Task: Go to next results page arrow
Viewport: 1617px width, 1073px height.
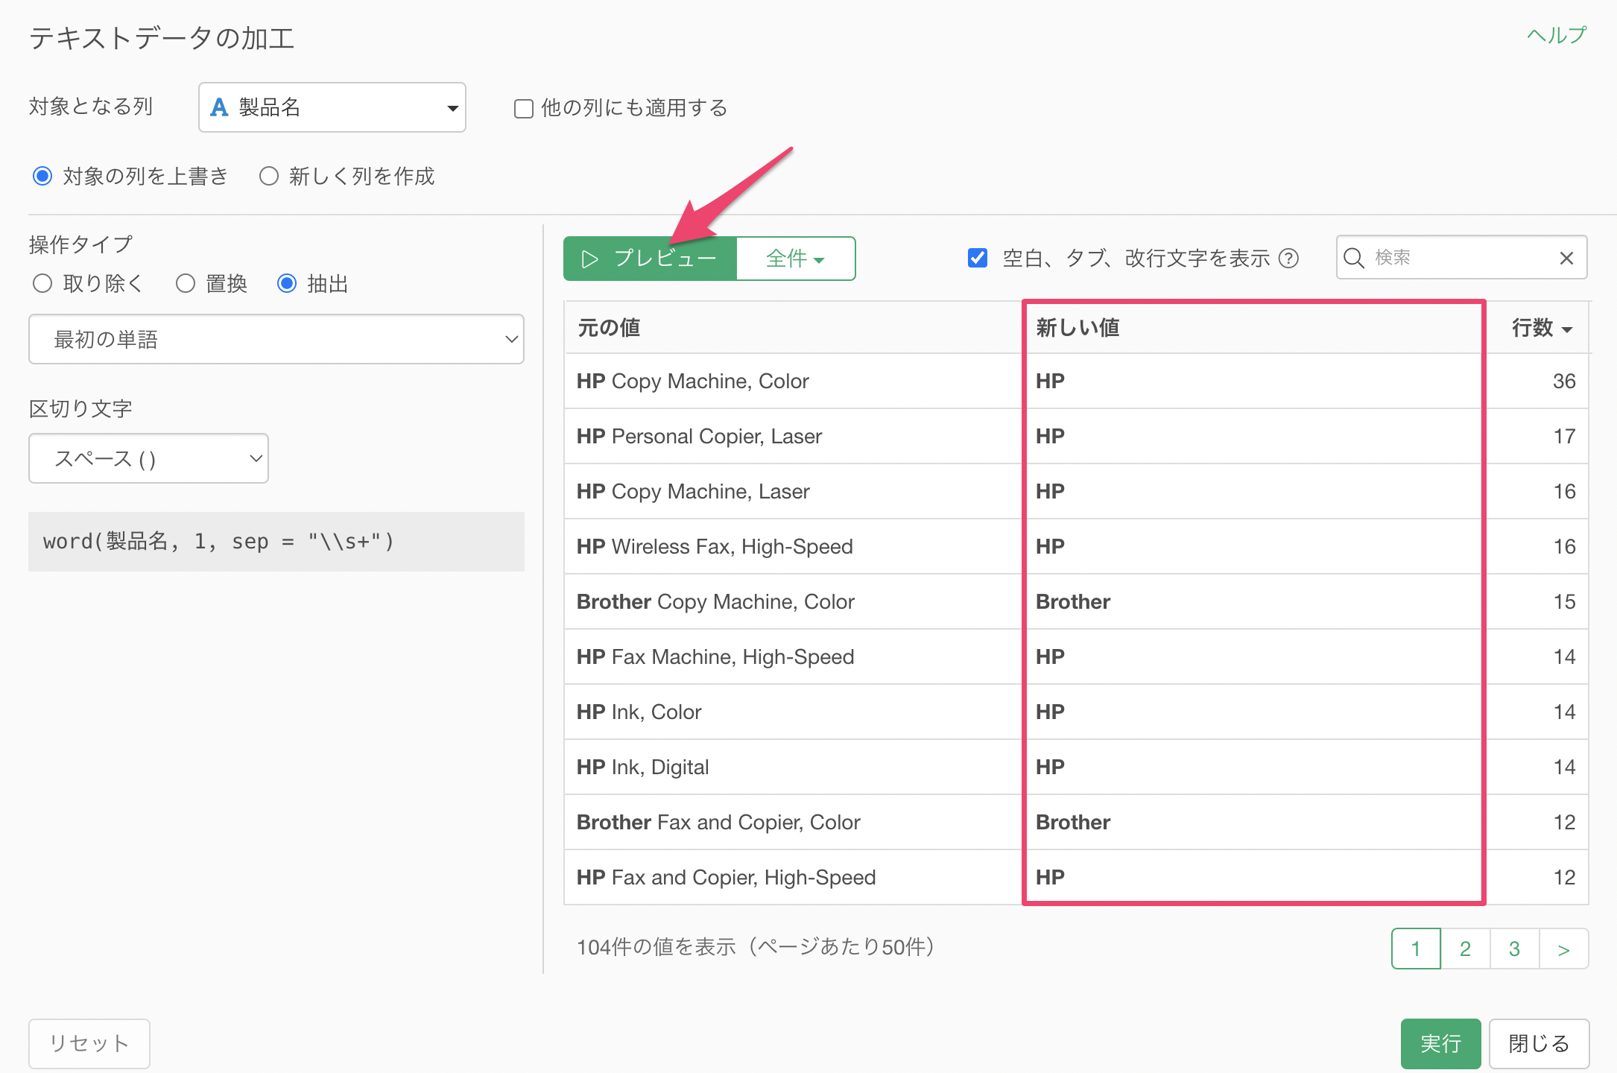Action: 1563,949
